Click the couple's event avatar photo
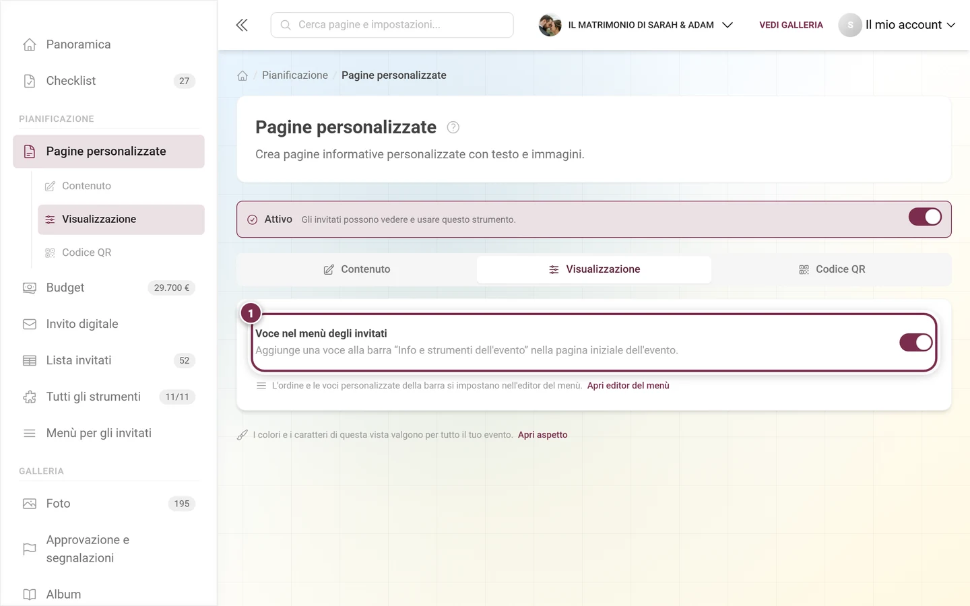This screenshot has width=970, height=606. click(x=550, y=25)
